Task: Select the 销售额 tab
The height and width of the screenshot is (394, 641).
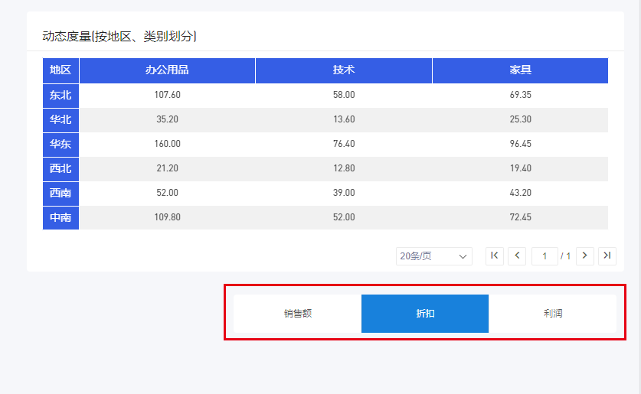Action: coord(298,314)
